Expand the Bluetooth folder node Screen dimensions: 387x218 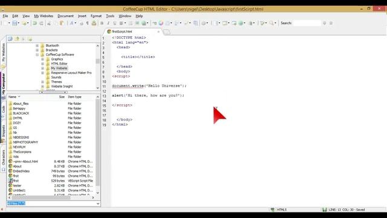(37, 45)
